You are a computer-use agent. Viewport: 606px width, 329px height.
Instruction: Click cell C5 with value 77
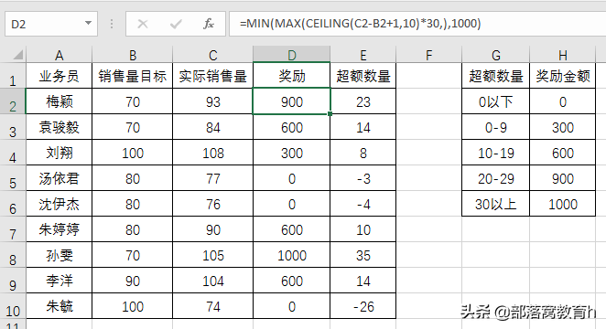click(213, 178)
